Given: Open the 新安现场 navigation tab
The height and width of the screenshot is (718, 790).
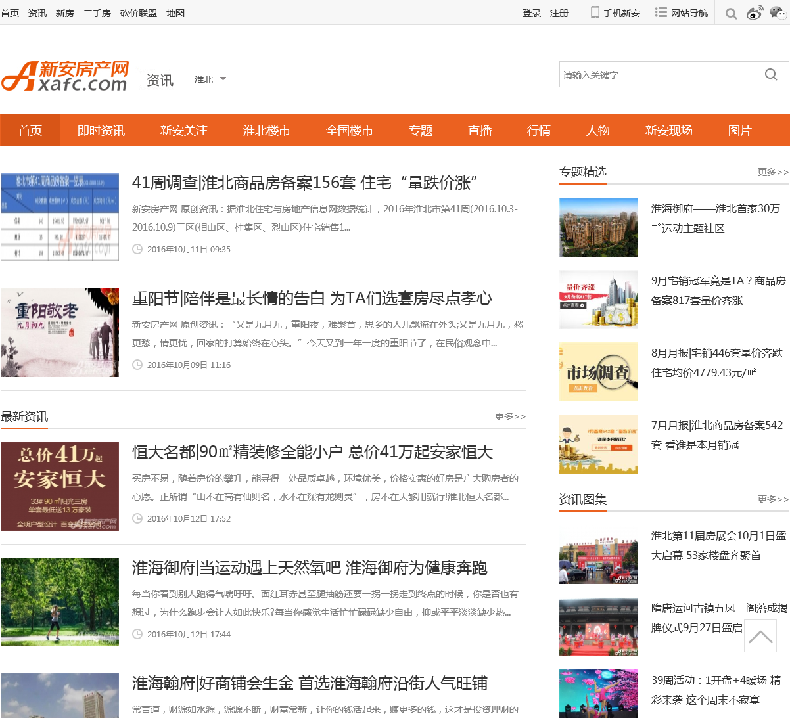Looking at the screenshot, I should point(669,130).
